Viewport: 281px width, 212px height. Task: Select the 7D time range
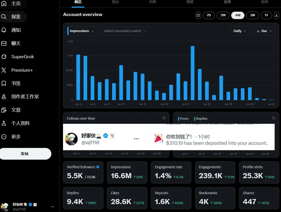coord(209,15)
